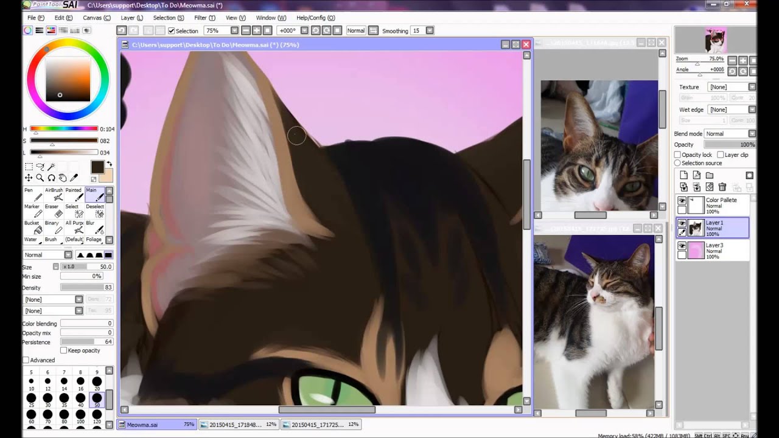
Task: Toggle the Selection checkbox in the toolbar
Action: [172, 31]
